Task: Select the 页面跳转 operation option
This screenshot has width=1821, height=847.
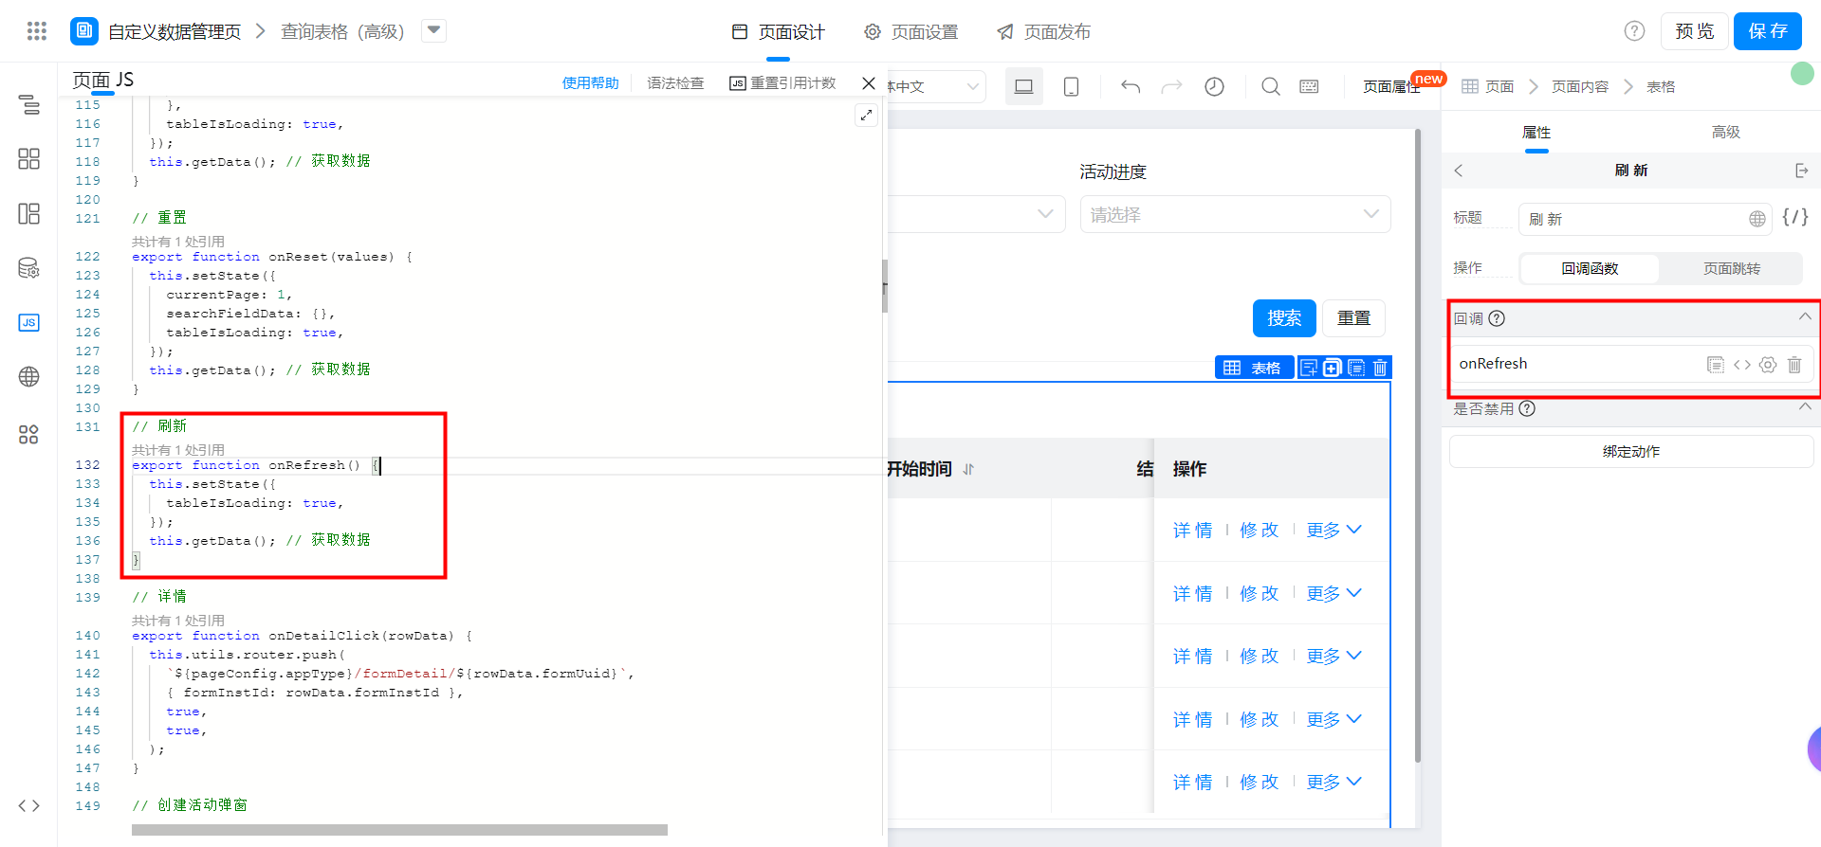Action: click(1731, 268)
